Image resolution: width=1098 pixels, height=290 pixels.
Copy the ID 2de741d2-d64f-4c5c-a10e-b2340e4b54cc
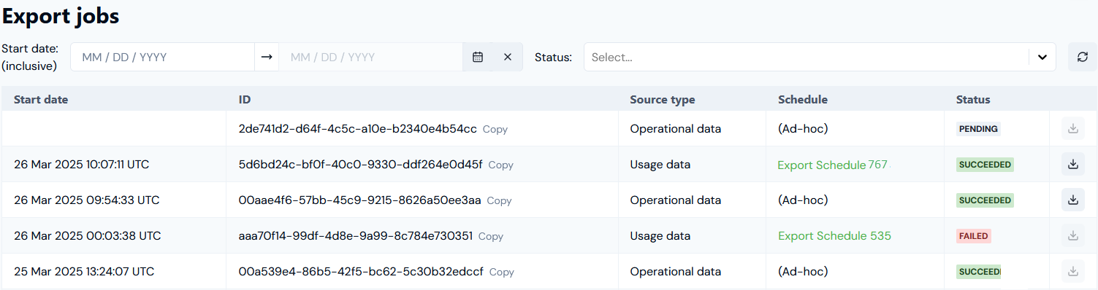tap(495, 129)
